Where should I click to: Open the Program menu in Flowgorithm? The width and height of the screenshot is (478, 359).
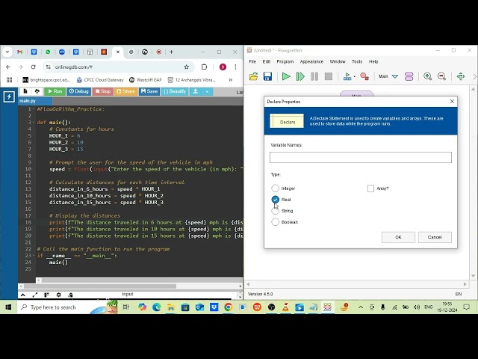pyautogui.click(x=285, y=61)
